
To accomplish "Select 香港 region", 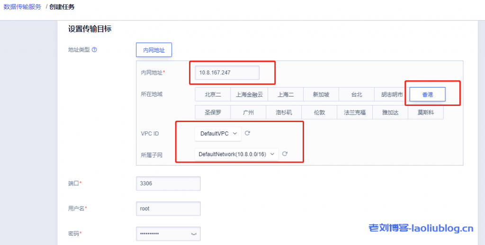I will 427,95.
